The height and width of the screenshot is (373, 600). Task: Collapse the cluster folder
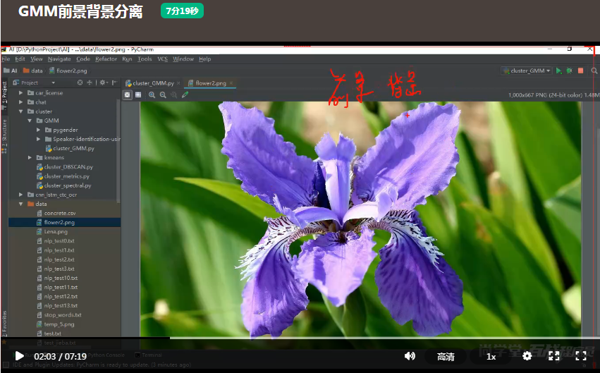[x=20, y=111]
